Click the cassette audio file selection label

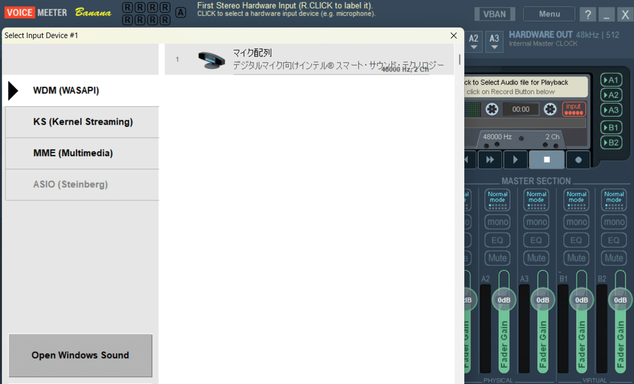526,87
